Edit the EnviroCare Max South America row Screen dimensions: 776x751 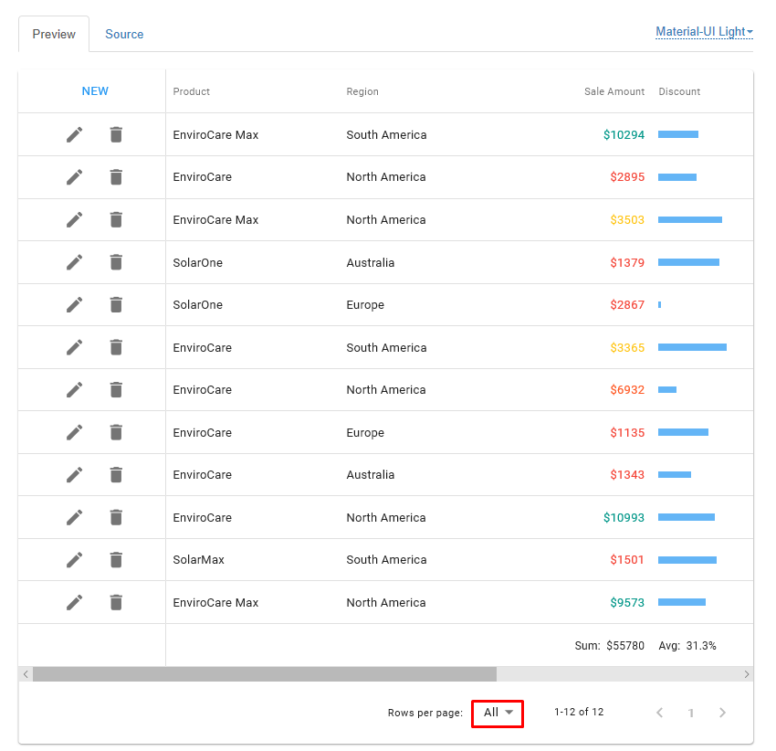click(74, 134)
